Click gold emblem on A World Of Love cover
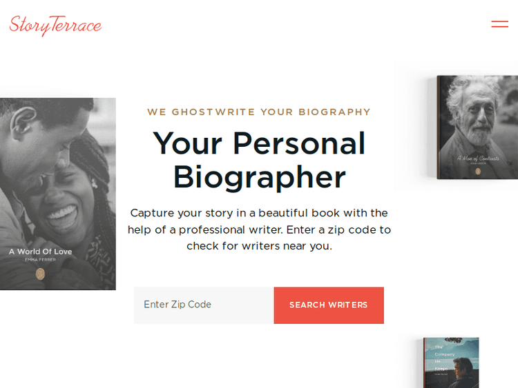 click(x=40, y=274)
